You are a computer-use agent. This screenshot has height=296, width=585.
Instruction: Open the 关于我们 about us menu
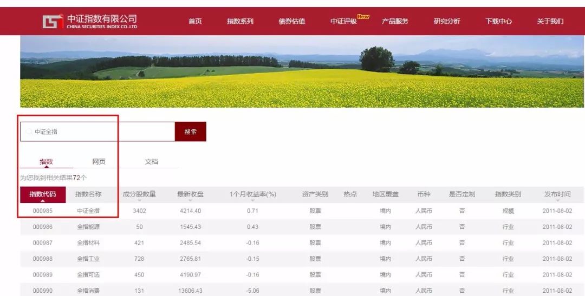click(x=550, y=21)
